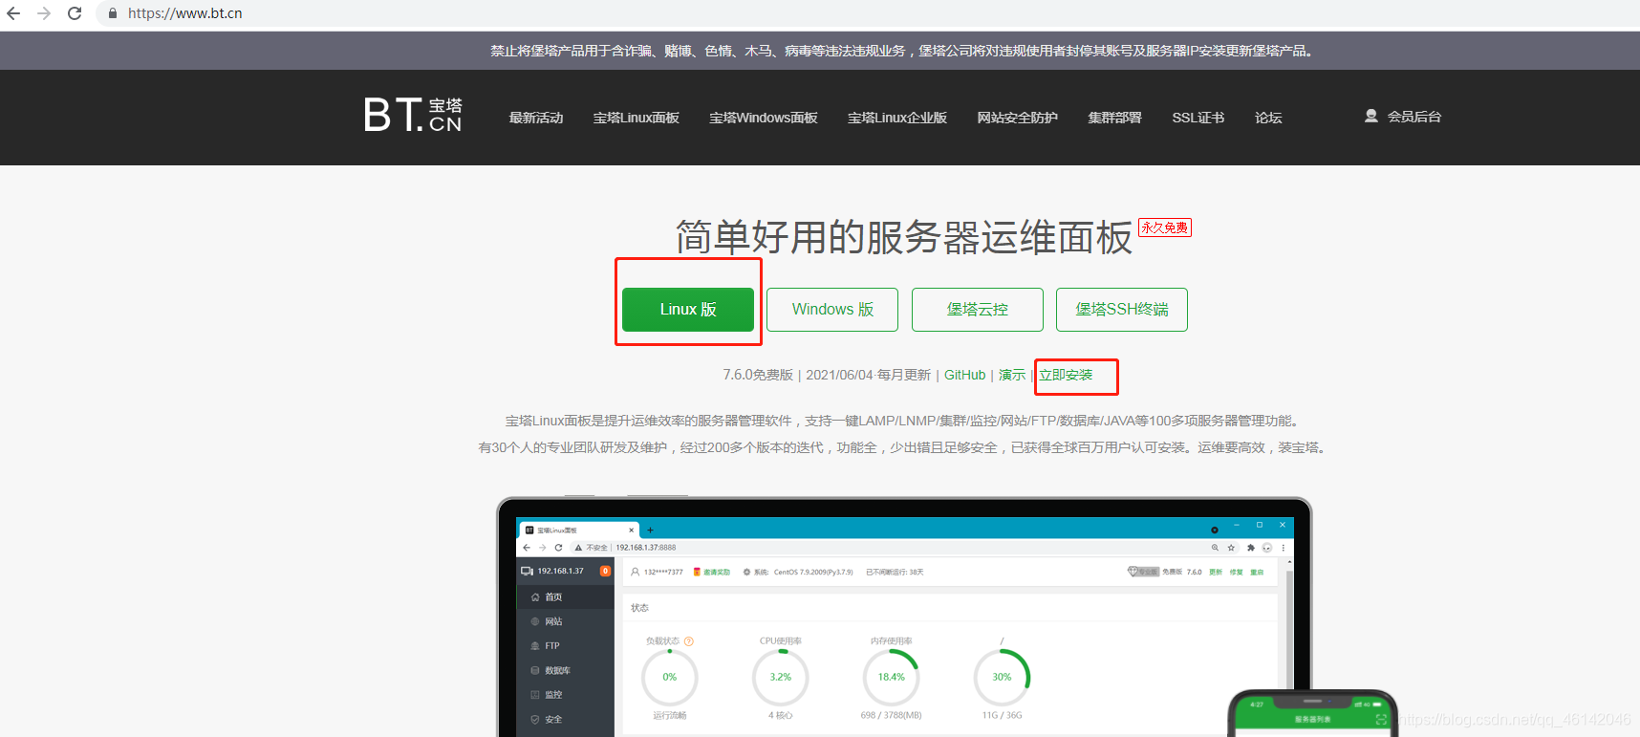Open the GitHub link
The image size is (1640, 737).
(964, 375)
